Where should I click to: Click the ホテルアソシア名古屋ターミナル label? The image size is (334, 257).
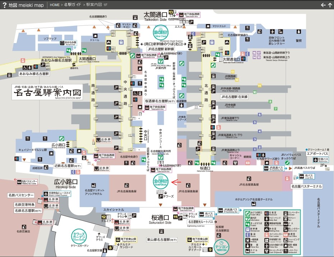[x=254, y=200]
